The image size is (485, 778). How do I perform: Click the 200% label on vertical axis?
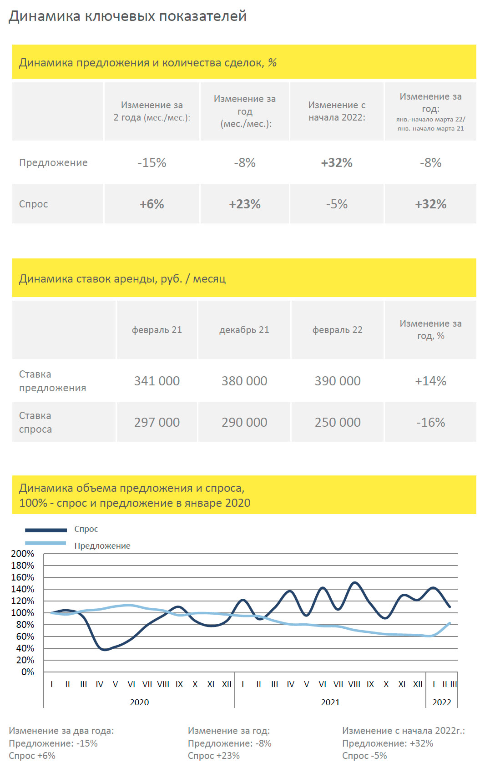pyautogui.click(x=23, y=554)
